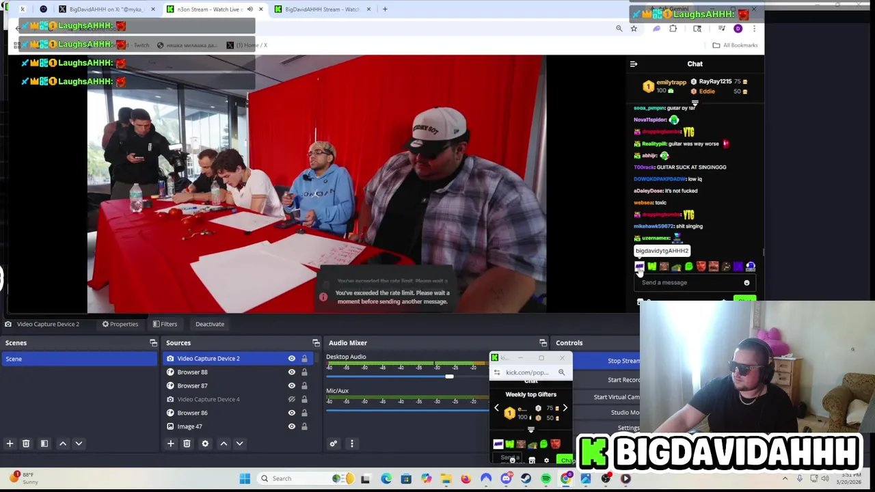Open advanced audio properties gears icon
The height and width of the screenshot is (492, 875).
(334, 443)
